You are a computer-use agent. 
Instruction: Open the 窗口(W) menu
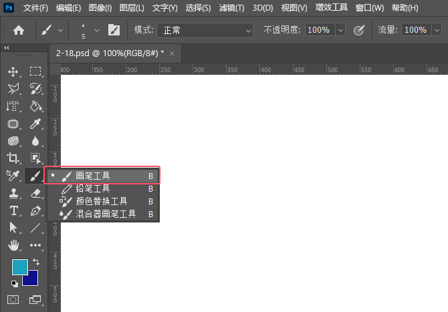point(369,8)
